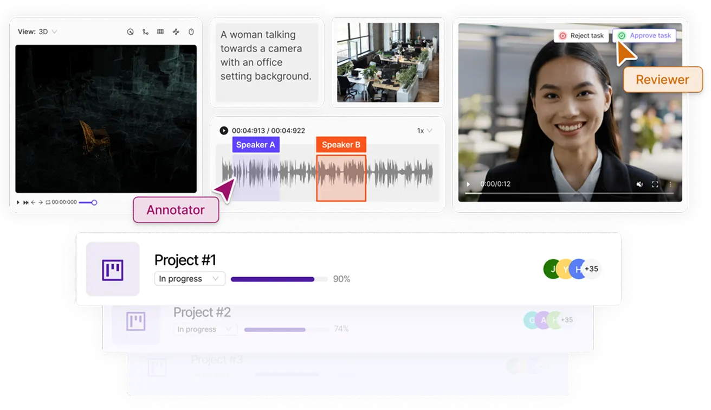Image resolution: width=711 pixels, height=410 pixels.
Task: Click the Reject task button
Action: pos(581,36)
